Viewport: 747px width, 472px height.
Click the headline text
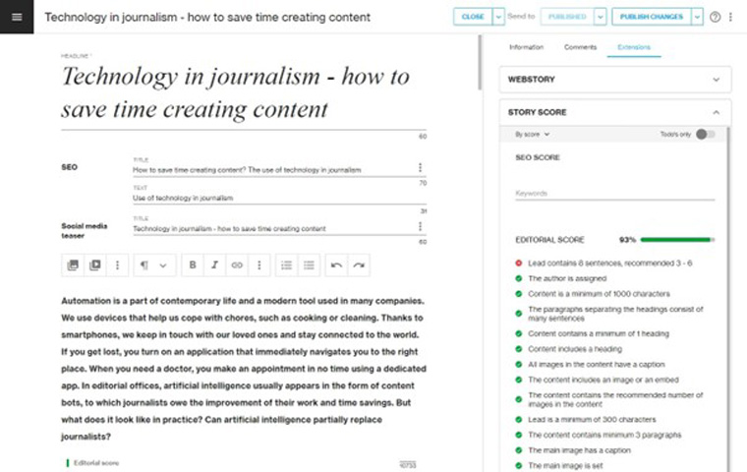click(236, 92)
